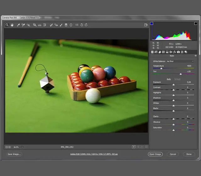Activate the Crop tool
This screenshot has height=176, width=201.
tap(35, 25)
